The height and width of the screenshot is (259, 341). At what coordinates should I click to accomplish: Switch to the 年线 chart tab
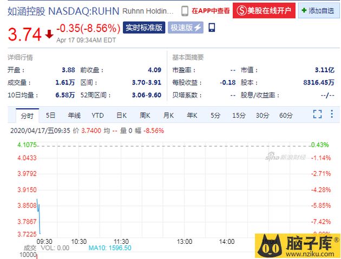pyautogui.click(x=74, y=115)
